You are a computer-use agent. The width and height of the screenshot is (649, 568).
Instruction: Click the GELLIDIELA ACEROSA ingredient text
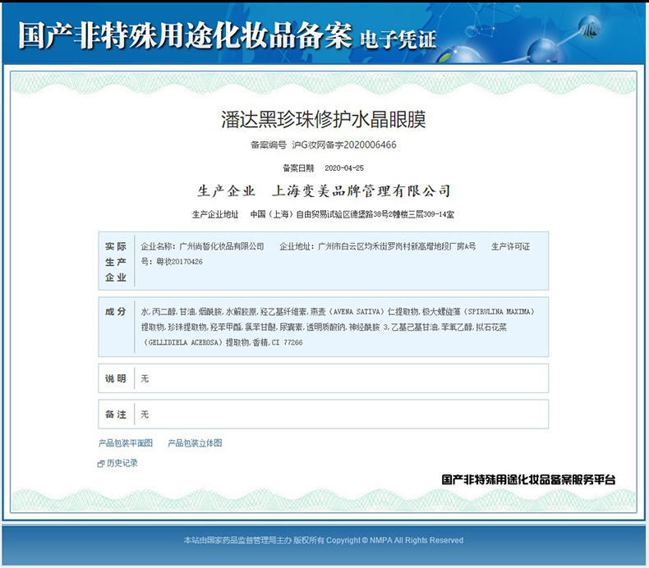coord(182,342)
